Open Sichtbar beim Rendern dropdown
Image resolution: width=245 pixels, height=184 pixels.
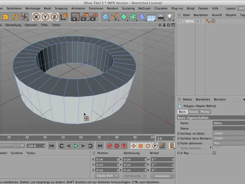(x=229, y=138)
